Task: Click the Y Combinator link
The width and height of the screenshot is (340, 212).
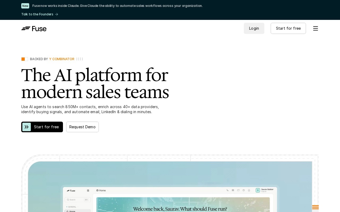Action: pyautogui.click(x=62, y=59)
